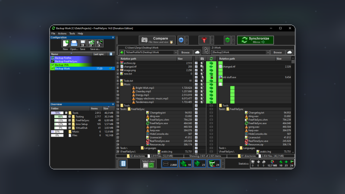Sort configurations by Name column

[x=71, y=54]
